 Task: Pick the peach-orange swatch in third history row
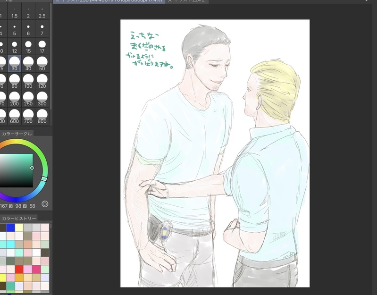click(28, 244)
